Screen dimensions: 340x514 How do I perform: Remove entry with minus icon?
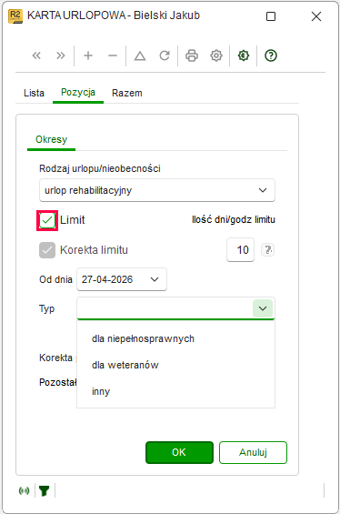tap(113, 55)
